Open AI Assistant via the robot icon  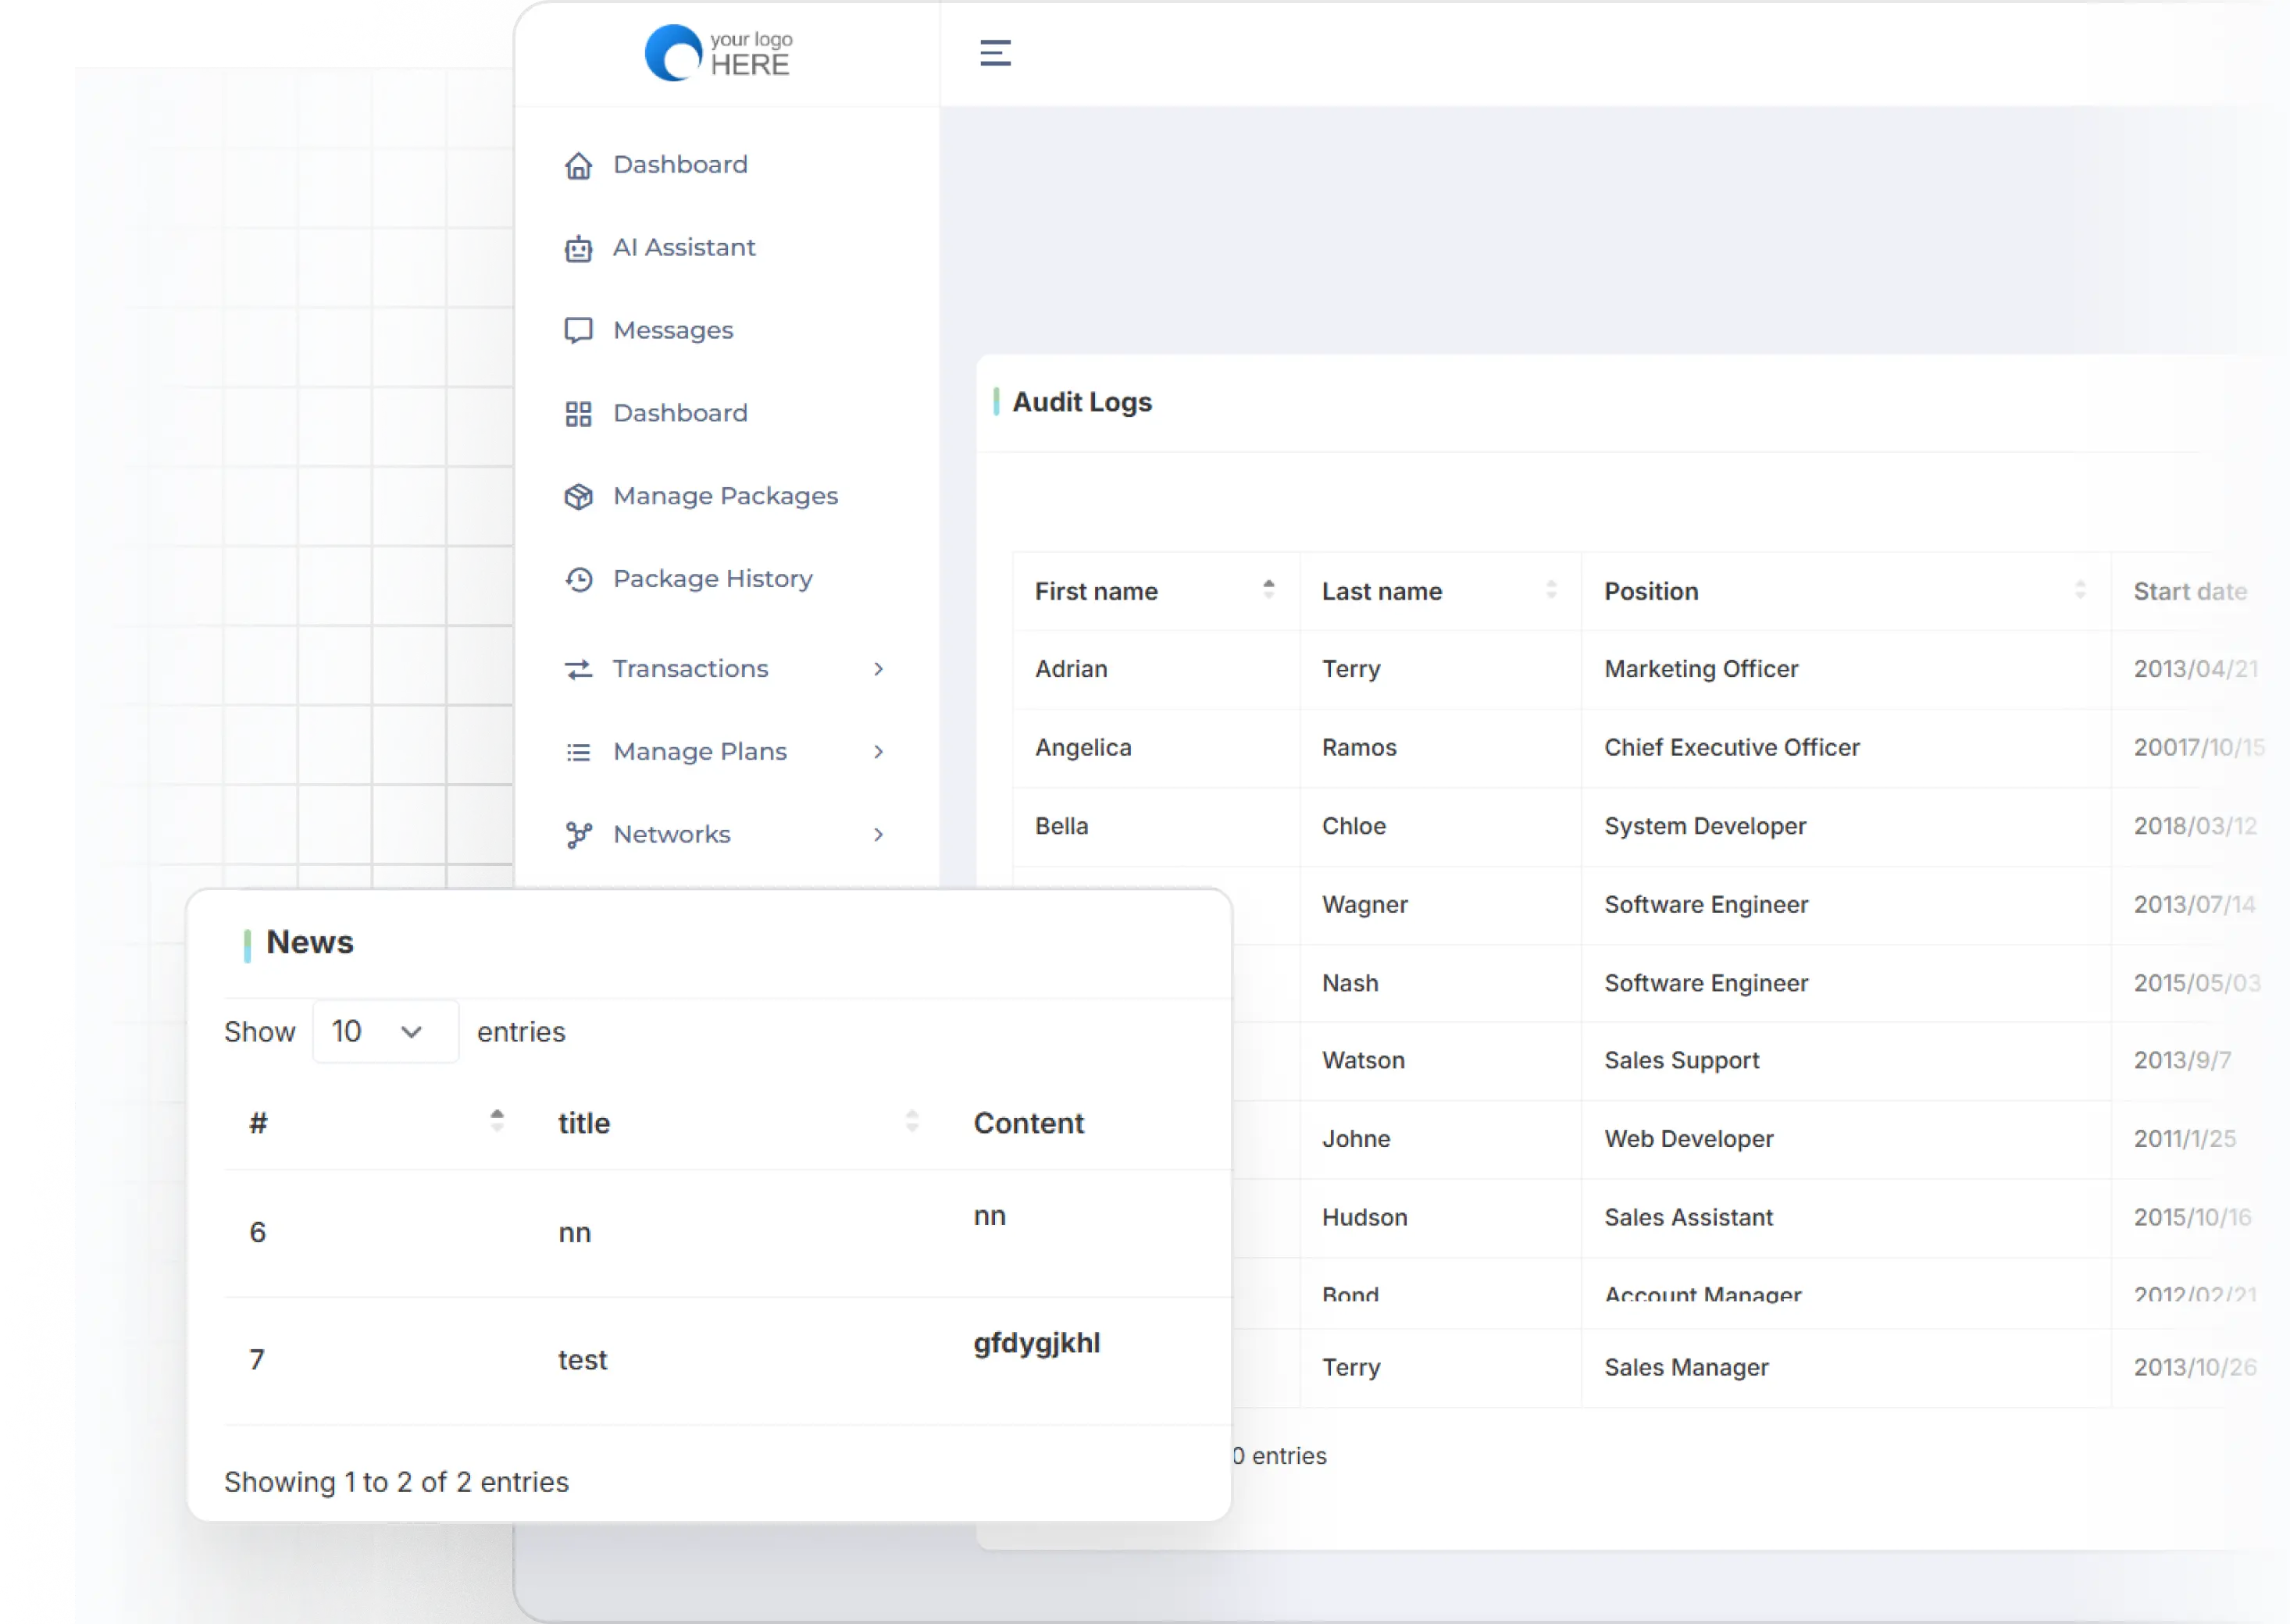(578, 248)
